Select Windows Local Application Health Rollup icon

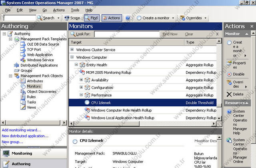click(x=87, y=117)
